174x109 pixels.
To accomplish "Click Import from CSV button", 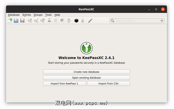I will (x=108, y=84).
